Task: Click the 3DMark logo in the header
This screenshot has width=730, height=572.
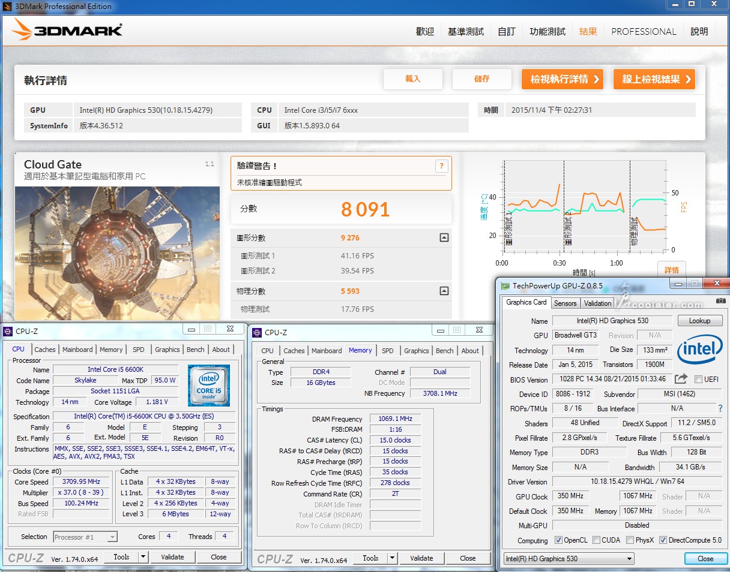Action: click(x=67, y=30)
